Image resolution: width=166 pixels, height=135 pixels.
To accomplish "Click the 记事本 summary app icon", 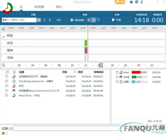I will tap(121, 82).
